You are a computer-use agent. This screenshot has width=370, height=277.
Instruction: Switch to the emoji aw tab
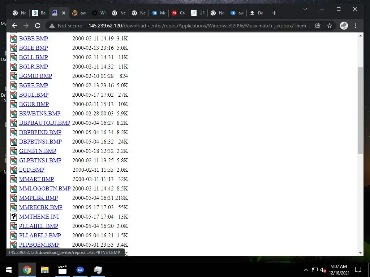79,13
